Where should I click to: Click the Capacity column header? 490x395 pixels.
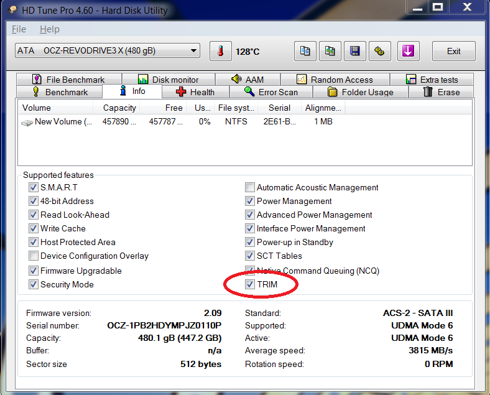(119, 108)
